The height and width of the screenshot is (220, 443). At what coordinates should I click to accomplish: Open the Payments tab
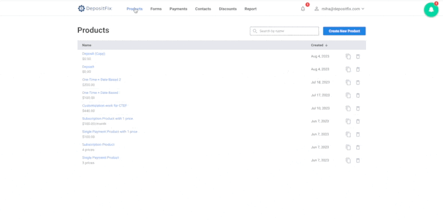[x=178, y=9]
